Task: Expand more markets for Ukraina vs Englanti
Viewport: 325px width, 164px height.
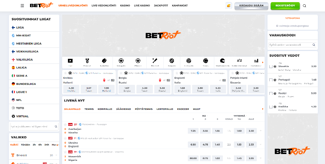Action: 261,144
